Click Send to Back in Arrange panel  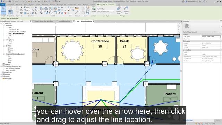coord(126,10)
